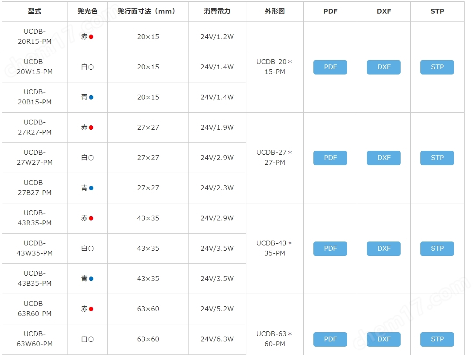Get DXF file for UCDB-27*27-PM
Viewport: 476px width, 355px height.
click(384, 158)
